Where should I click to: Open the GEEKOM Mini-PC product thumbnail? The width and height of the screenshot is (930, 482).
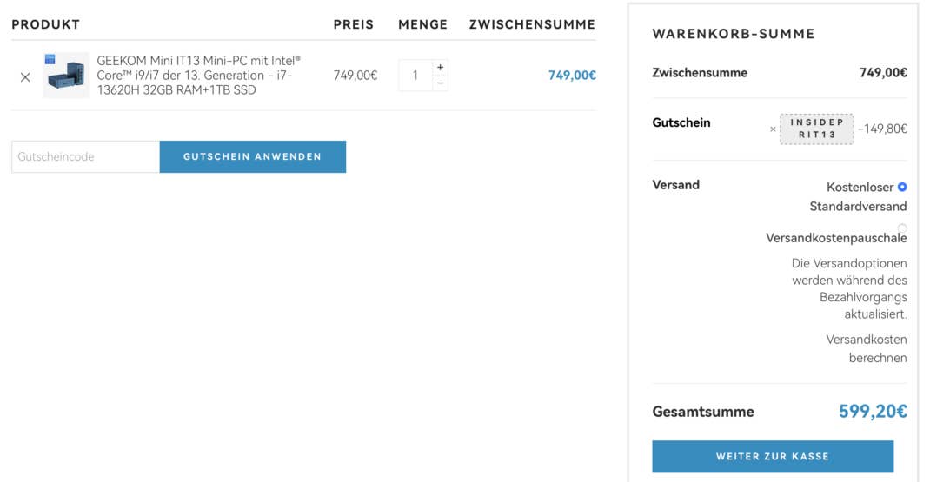66,76
